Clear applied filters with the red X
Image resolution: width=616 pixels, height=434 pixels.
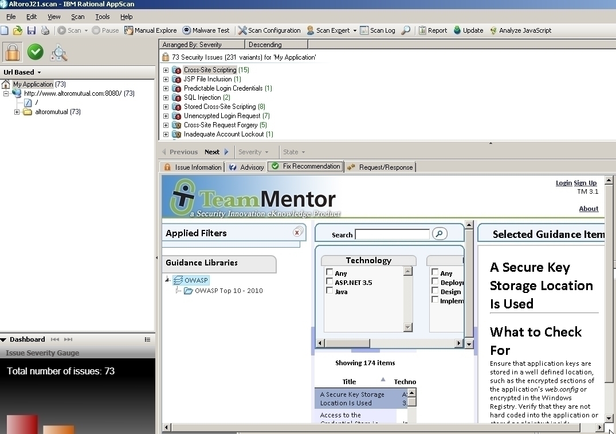[x=297, y=232]
